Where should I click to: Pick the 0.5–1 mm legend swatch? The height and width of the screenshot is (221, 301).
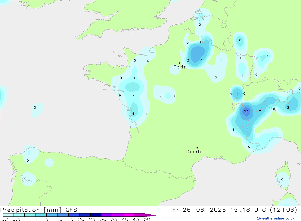(19, 215)
